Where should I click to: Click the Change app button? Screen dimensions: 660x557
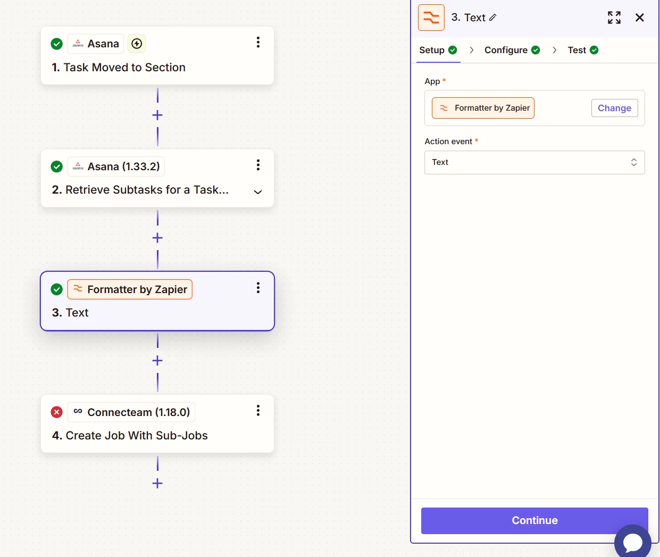point(614,108)
